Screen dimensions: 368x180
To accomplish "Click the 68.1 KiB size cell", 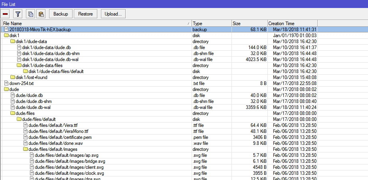I will pos(258,30).
